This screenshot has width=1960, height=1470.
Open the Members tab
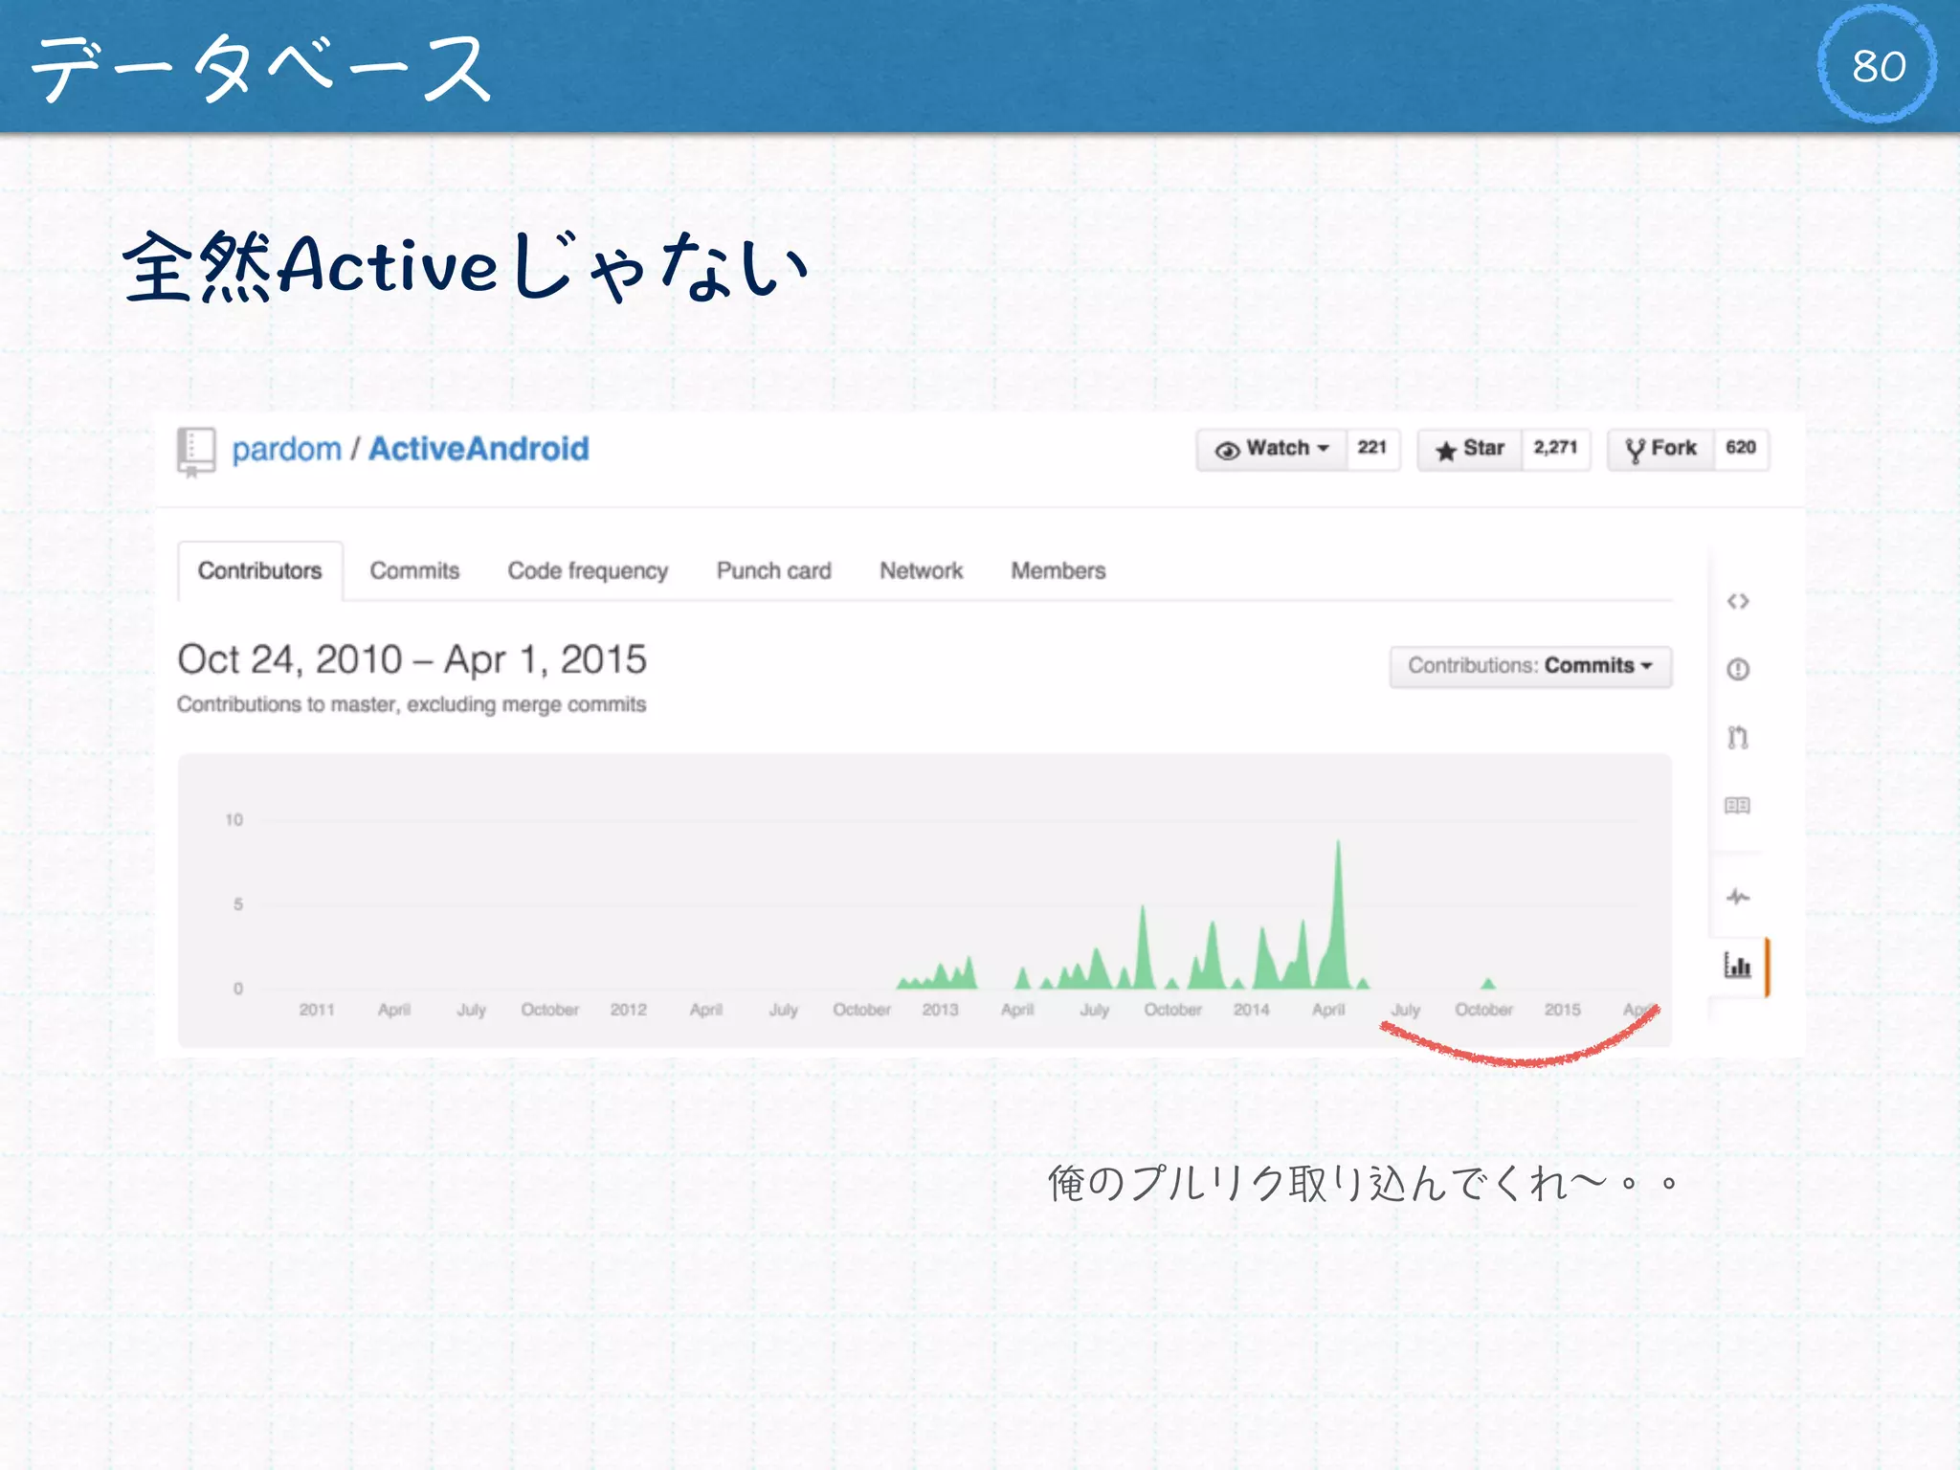click(x=1058, y=571)
